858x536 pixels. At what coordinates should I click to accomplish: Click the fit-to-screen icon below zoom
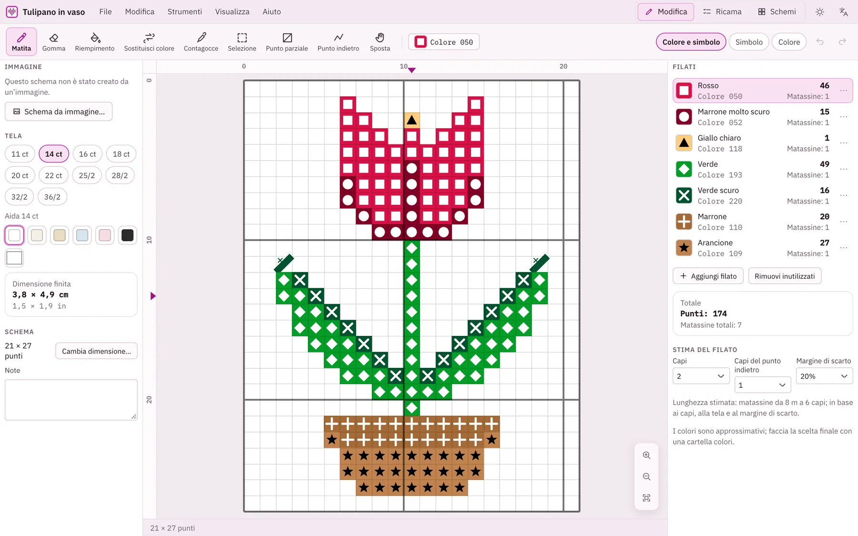tap(646, 498)
